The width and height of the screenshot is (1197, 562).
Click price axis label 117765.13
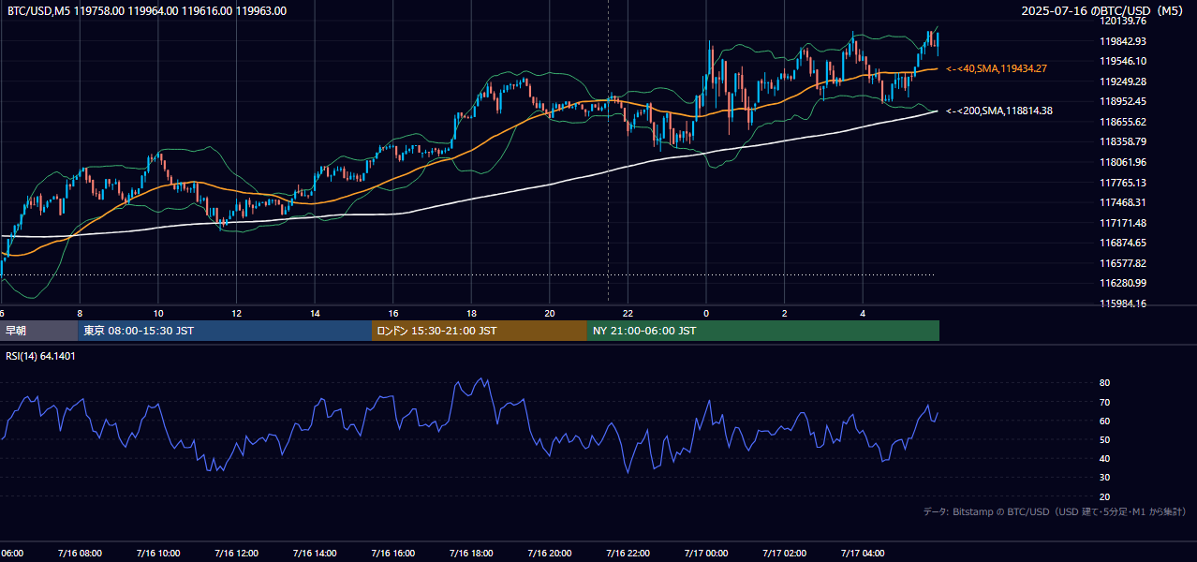(x=1123, y=183)
